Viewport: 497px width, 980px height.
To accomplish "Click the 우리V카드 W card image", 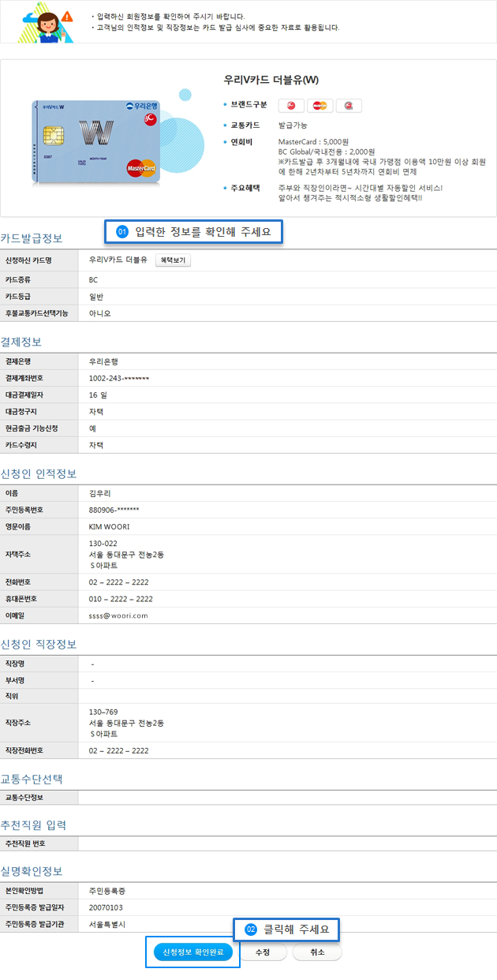I will click(x=95, y=140).
